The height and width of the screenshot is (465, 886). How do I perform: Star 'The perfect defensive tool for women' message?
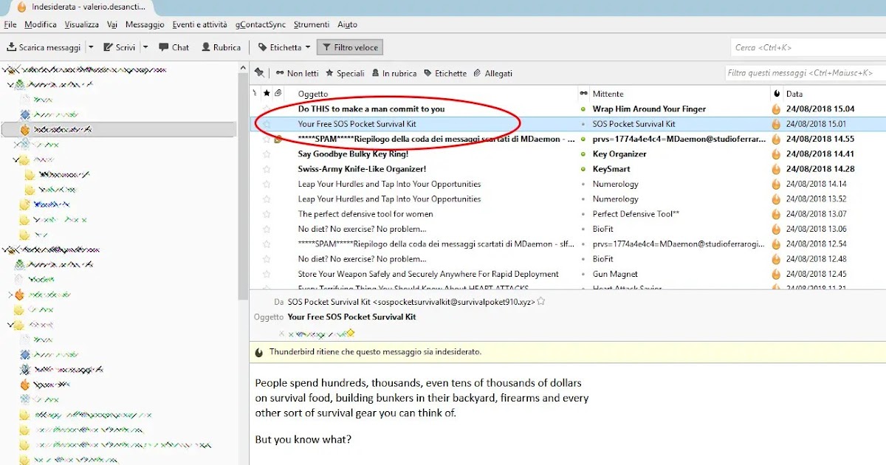(x=267, y=214)
